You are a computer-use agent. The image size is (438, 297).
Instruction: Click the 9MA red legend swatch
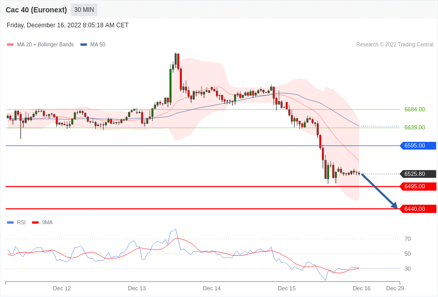point(35,222)
